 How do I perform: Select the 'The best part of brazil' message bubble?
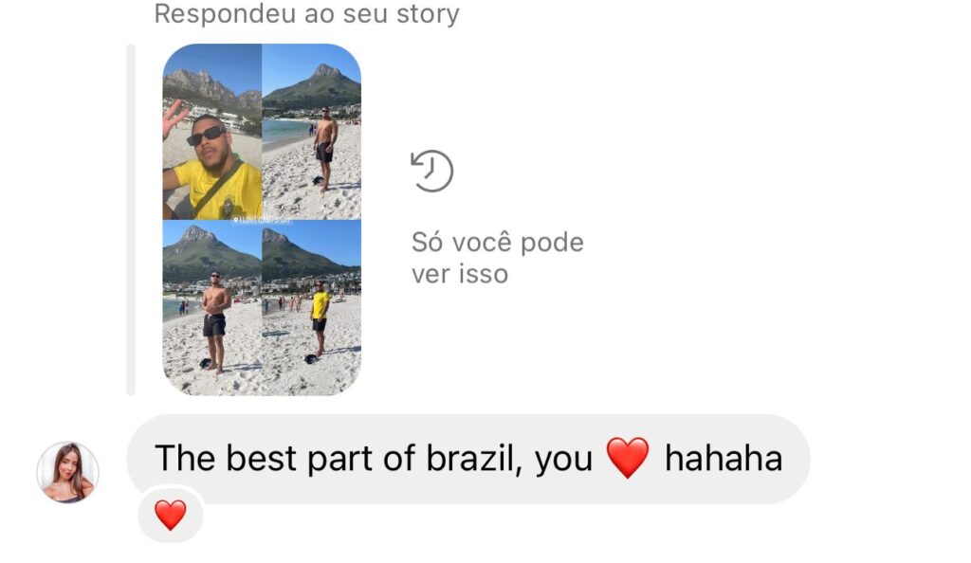(468, 459)
